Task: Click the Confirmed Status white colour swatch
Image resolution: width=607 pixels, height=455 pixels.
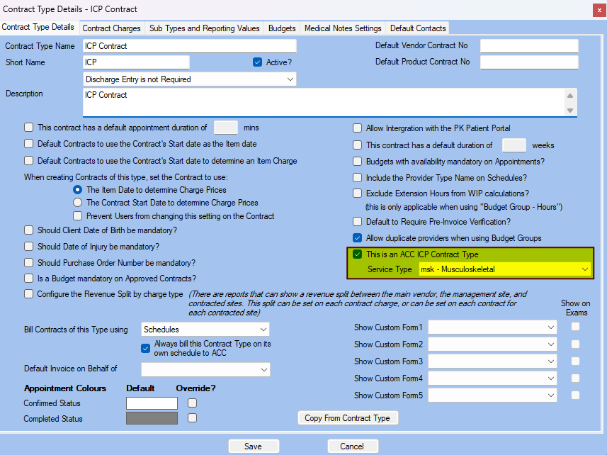Action: click(x=152, y=403)
